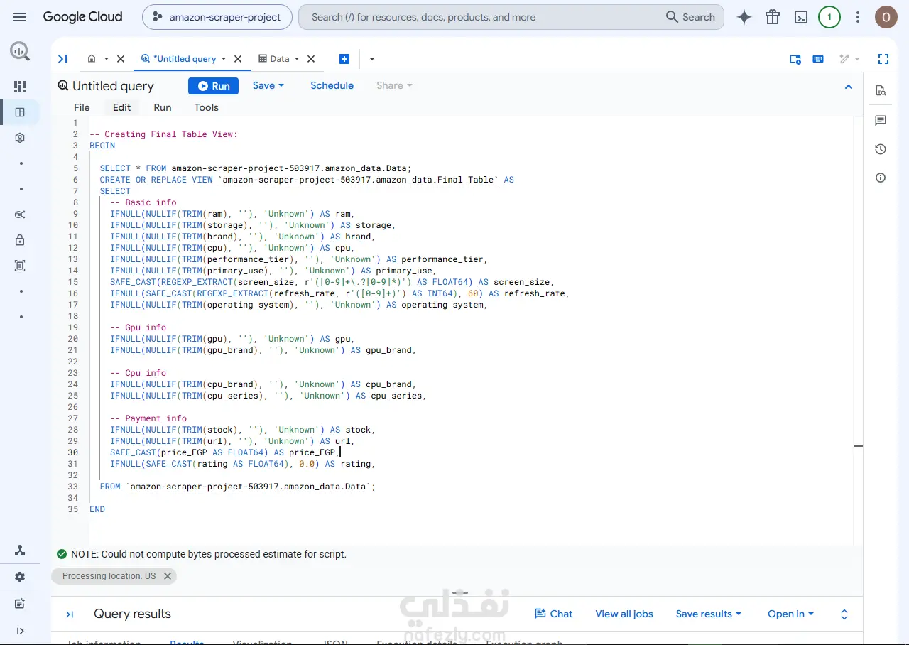The image size is (909, 645).
Task: Open the capture-frame icon in left sidebar
Action: point(20,266)
